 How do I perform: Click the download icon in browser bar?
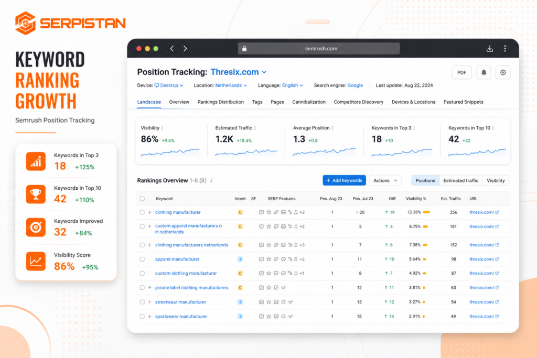coord(490,49)
